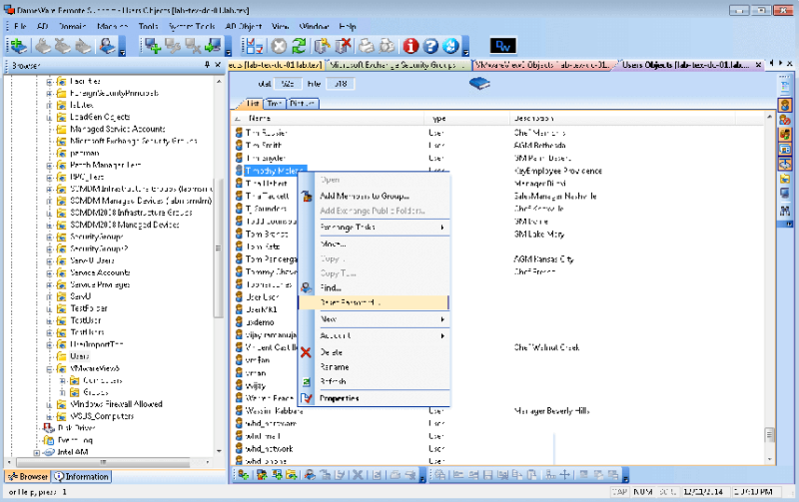The height and width of the screenshot is (502, 799).
Task: Click the find user icon in top toolbar
Action: [x=107, y=46]
